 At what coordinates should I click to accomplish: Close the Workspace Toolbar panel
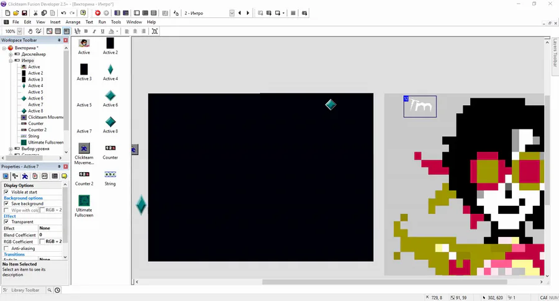point(66,40)
